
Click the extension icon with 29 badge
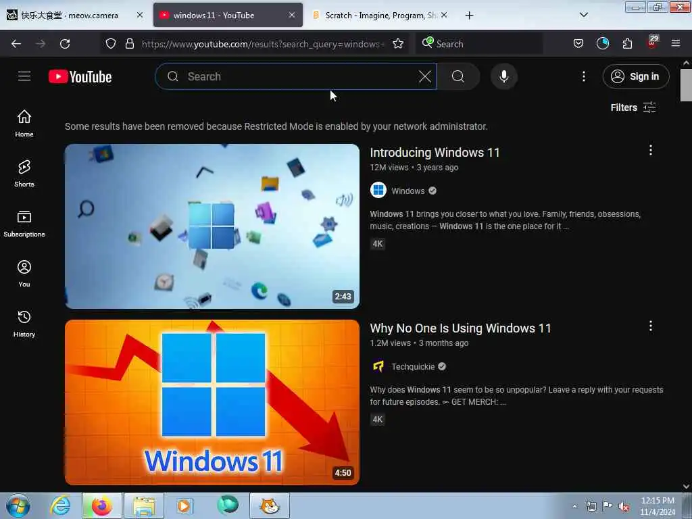[652, 43]
